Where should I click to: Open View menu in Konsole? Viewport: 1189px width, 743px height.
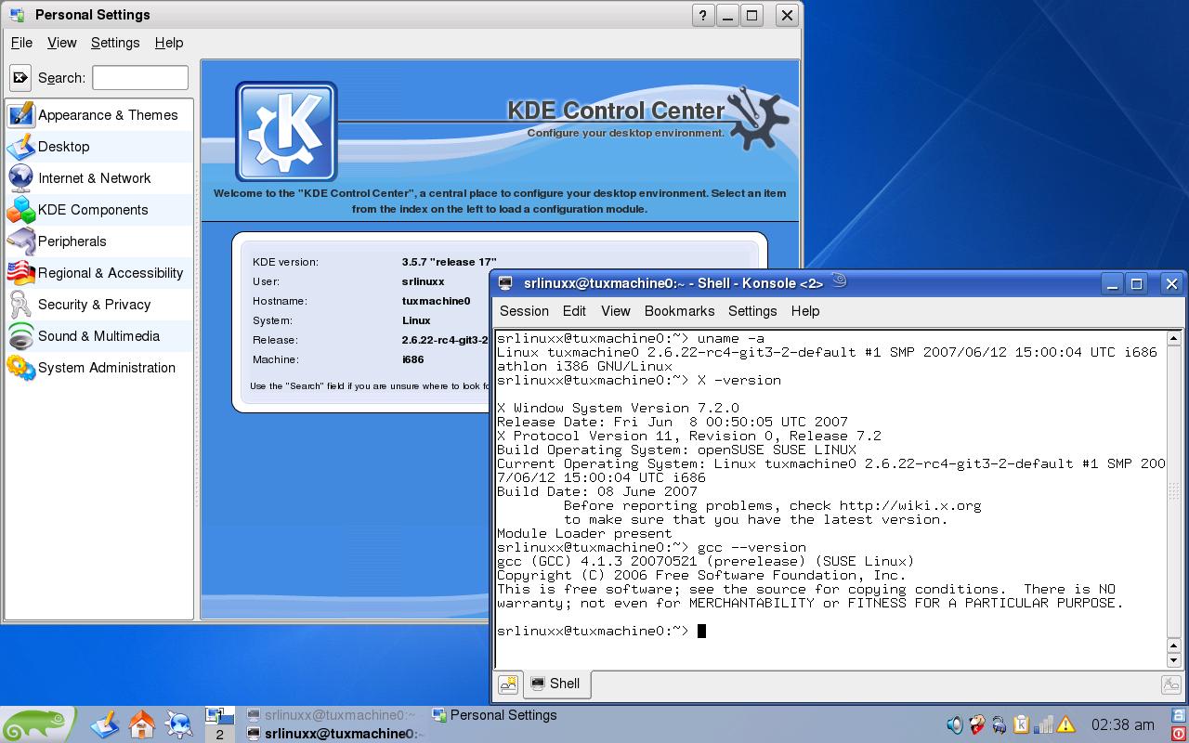615,311
